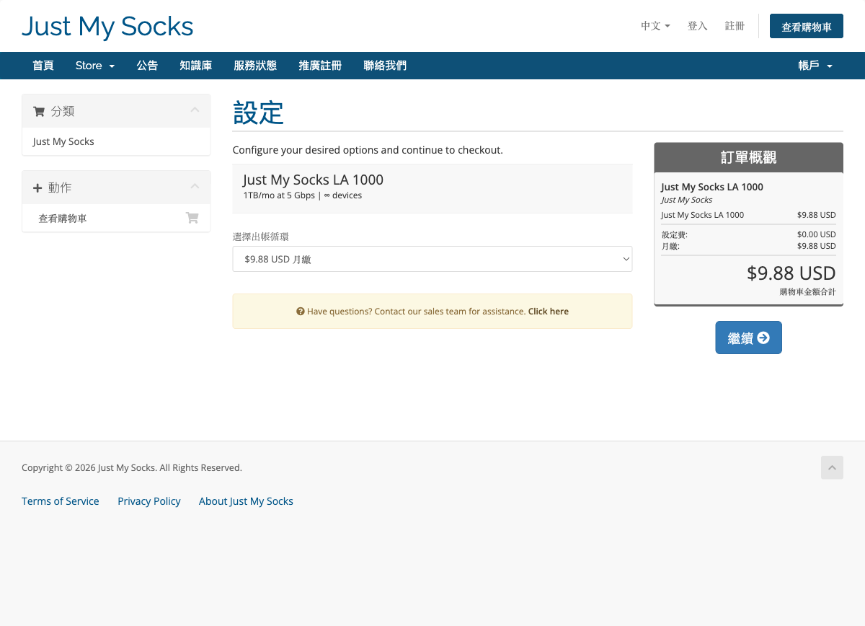Click the 選擇出帳循環 label
865x626 pixels.
point(261,237)
